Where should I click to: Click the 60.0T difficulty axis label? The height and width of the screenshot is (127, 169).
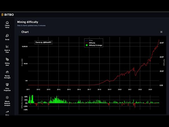[162, 43]
